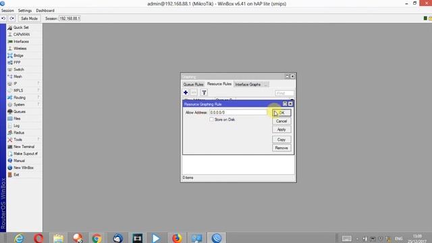Open the Session menu

pyautogui.click(x=7, y=11)
